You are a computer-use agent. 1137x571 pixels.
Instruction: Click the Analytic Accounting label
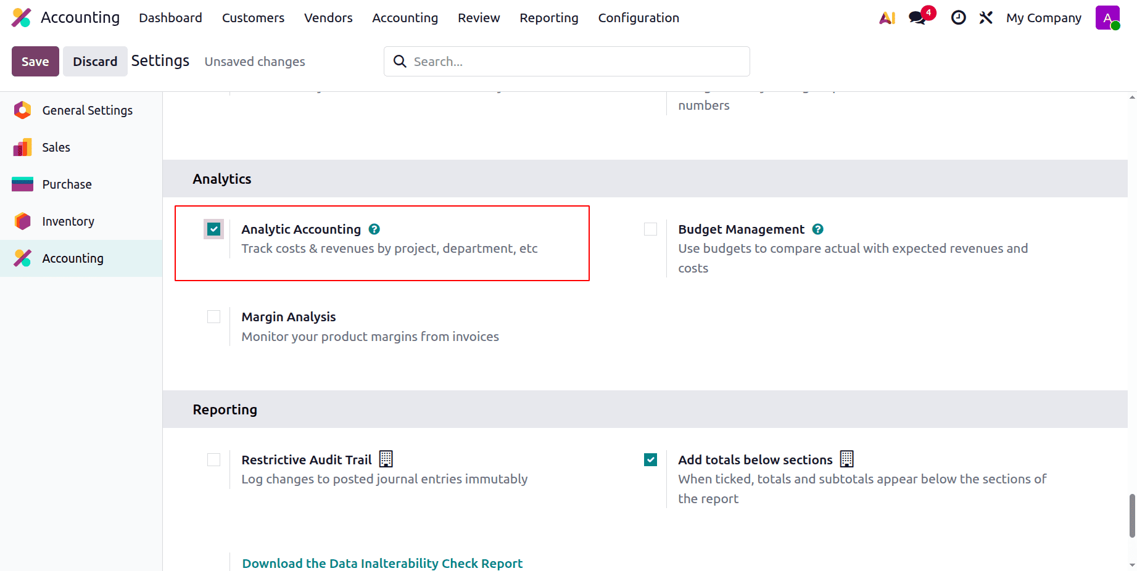pyautogui.click(x=301, y=229)
